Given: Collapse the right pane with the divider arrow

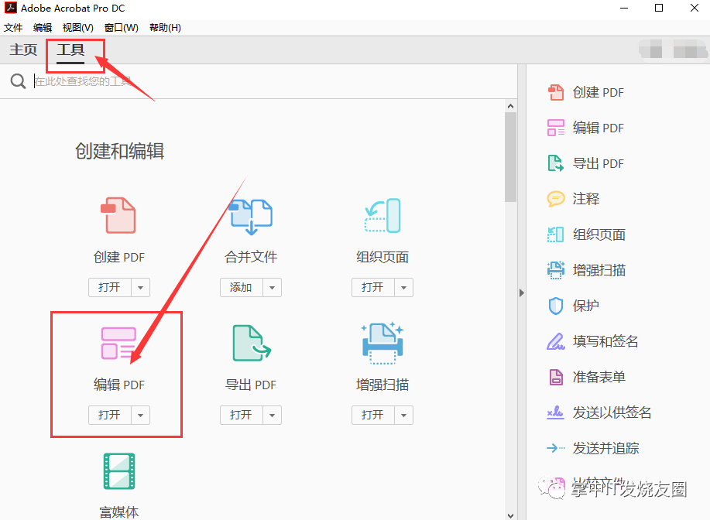Looking at the screenshot, I should coord(522,293).
